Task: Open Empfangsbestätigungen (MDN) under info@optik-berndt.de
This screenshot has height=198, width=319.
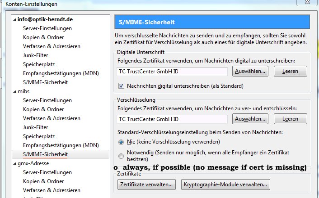Action: 61,73
